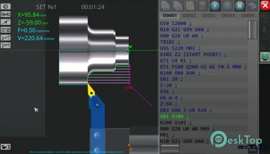Viewport: 270px width, 154px height.
Task: Select code line "U6 W-4 ;"
Action: 171,98
